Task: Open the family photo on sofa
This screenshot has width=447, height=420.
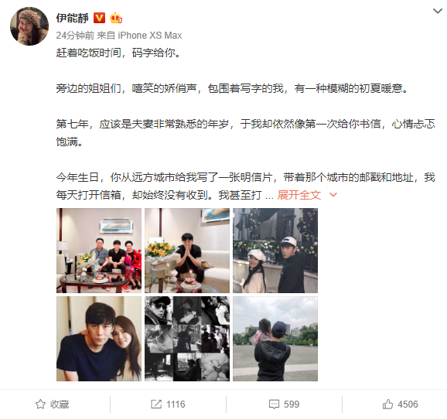Action: point(99,251)
